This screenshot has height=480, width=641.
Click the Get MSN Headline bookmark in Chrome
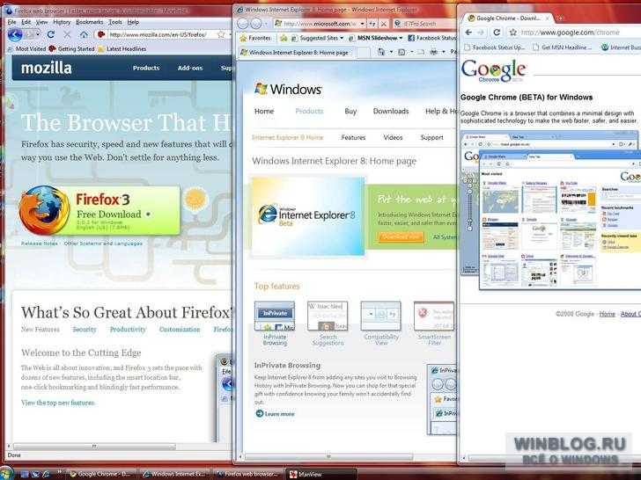pos(563,47)
